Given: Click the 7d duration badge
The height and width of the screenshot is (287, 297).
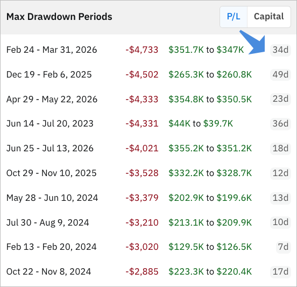Looking at the screenshot, I should click(283, 247).
